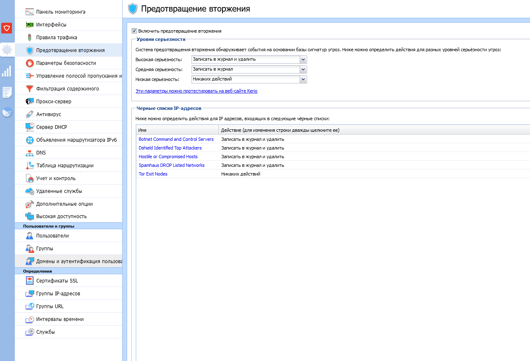Click the Таблица маршрутизации icon
Viewport: 530px width, 361px height.
(30, 165)
